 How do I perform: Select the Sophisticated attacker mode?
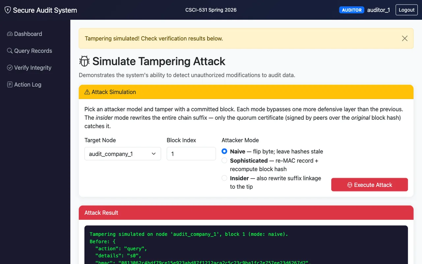224,161
